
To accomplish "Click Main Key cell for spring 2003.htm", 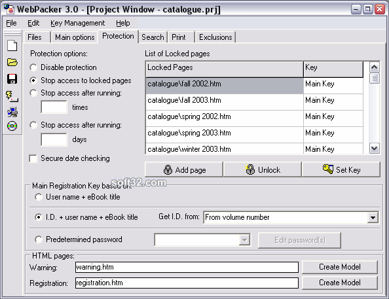I will [333, 135].
